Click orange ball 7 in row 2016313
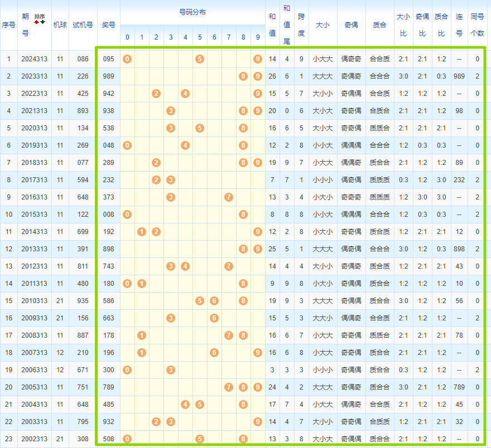 pos(229,197)
